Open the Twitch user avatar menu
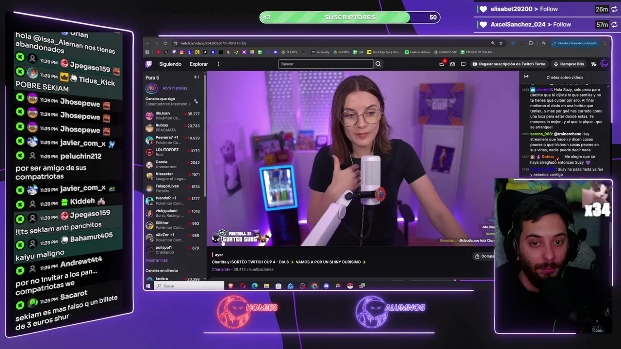 (604, 64)
